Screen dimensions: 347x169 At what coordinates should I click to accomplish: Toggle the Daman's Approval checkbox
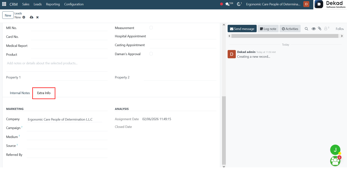(151, 54)
